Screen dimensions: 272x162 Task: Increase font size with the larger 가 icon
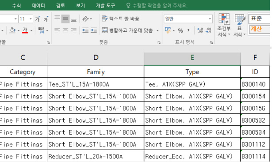click(x=38, y=19)
